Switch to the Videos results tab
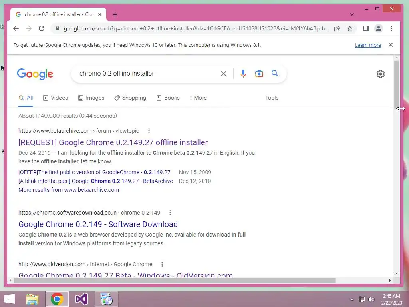This screenshot has width=409, height=307. pos(55,98)
